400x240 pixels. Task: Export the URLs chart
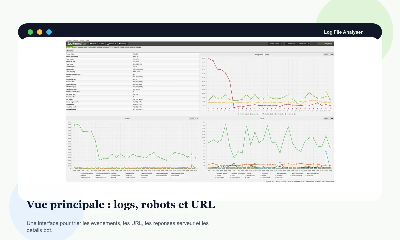click(327, 118)
